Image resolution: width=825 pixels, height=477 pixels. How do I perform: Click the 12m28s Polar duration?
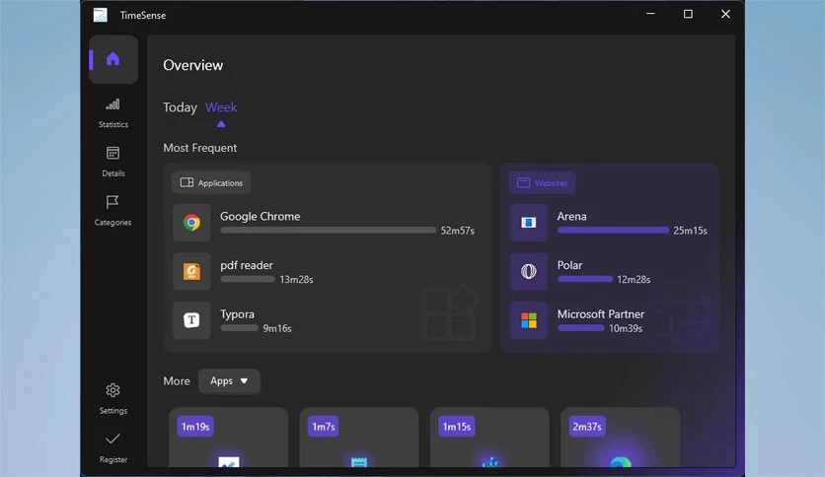pyautogui.click(x=634, y=280)
